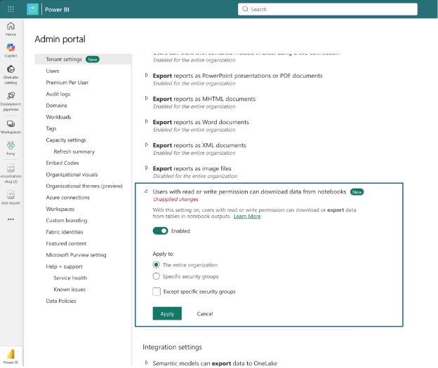Open Microsoft Purview setting page
The image size is (438, 368).
tap(76, 255)
